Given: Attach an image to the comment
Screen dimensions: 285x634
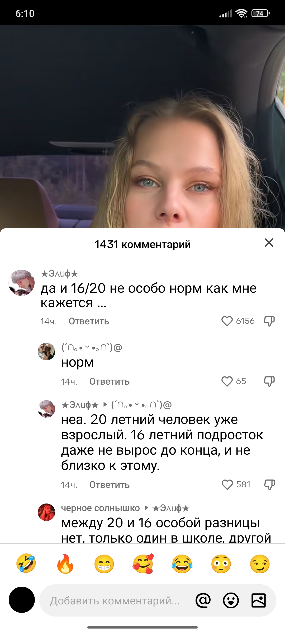Looking at the screenshot, I should coord(259,600).
